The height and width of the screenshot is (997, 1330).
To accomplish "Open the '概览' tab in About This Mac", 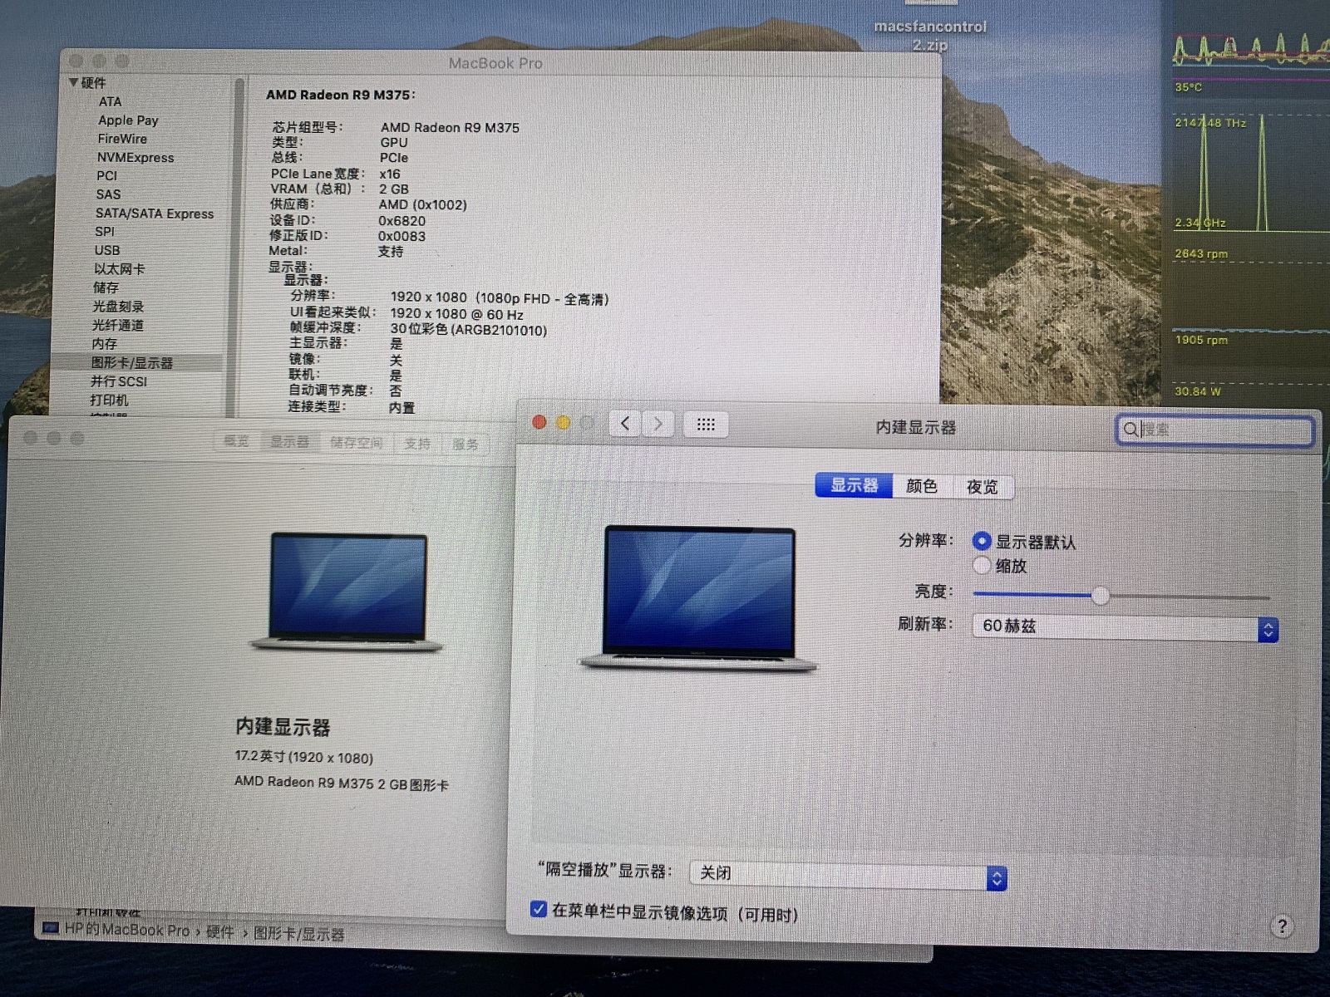I will click(236, 441).
